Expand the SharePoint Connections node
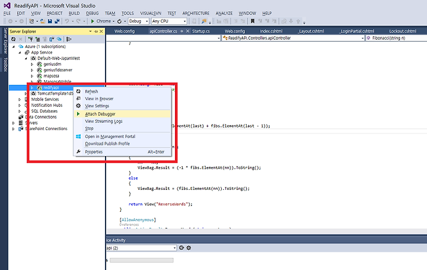The height and width of the screenshot is (270, 427). coord(13,129)
